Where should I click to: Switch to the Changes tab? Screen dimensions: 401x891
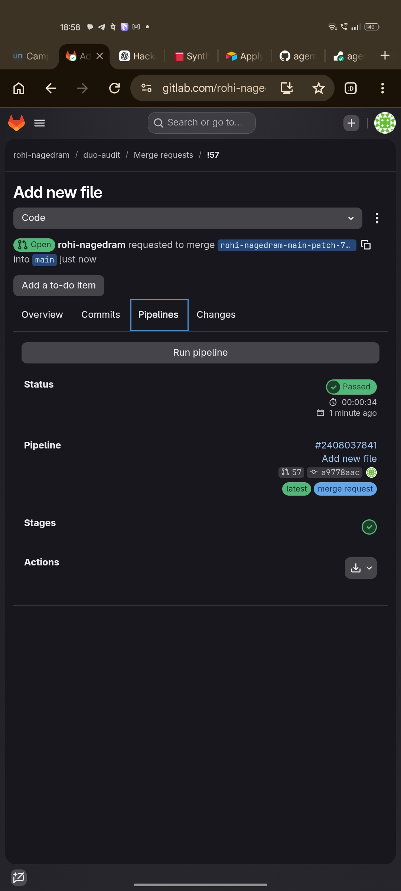coord(216,314)
